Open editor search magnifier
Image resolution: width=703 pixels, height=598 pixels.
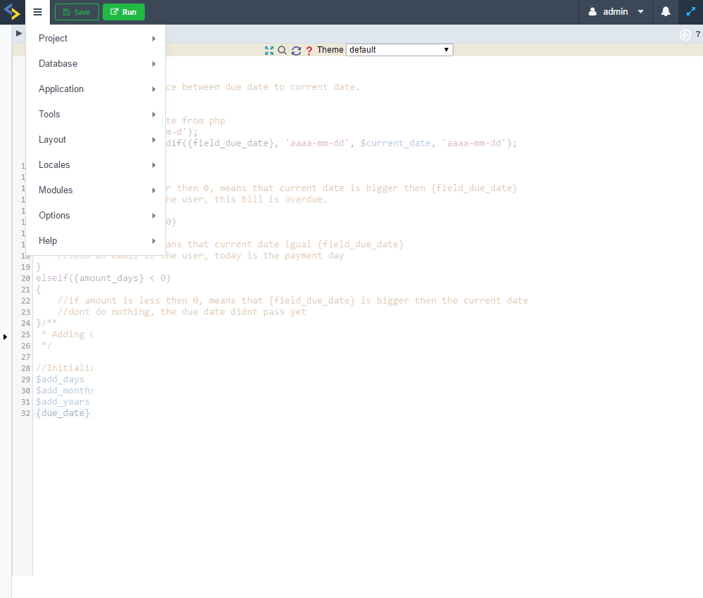pos(282,50)
